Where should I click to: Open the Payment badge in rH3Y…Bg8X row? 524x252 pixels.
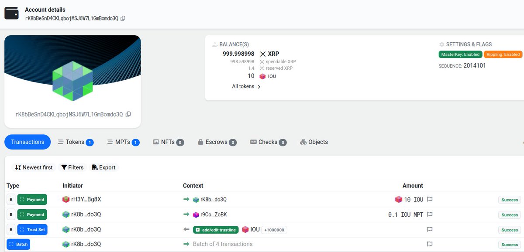32,200
